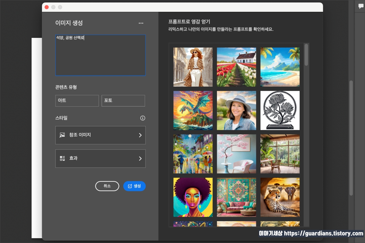Click the 이미지 생성 heading text
This screenshot has width=365, height=243.
click(69, 23)
